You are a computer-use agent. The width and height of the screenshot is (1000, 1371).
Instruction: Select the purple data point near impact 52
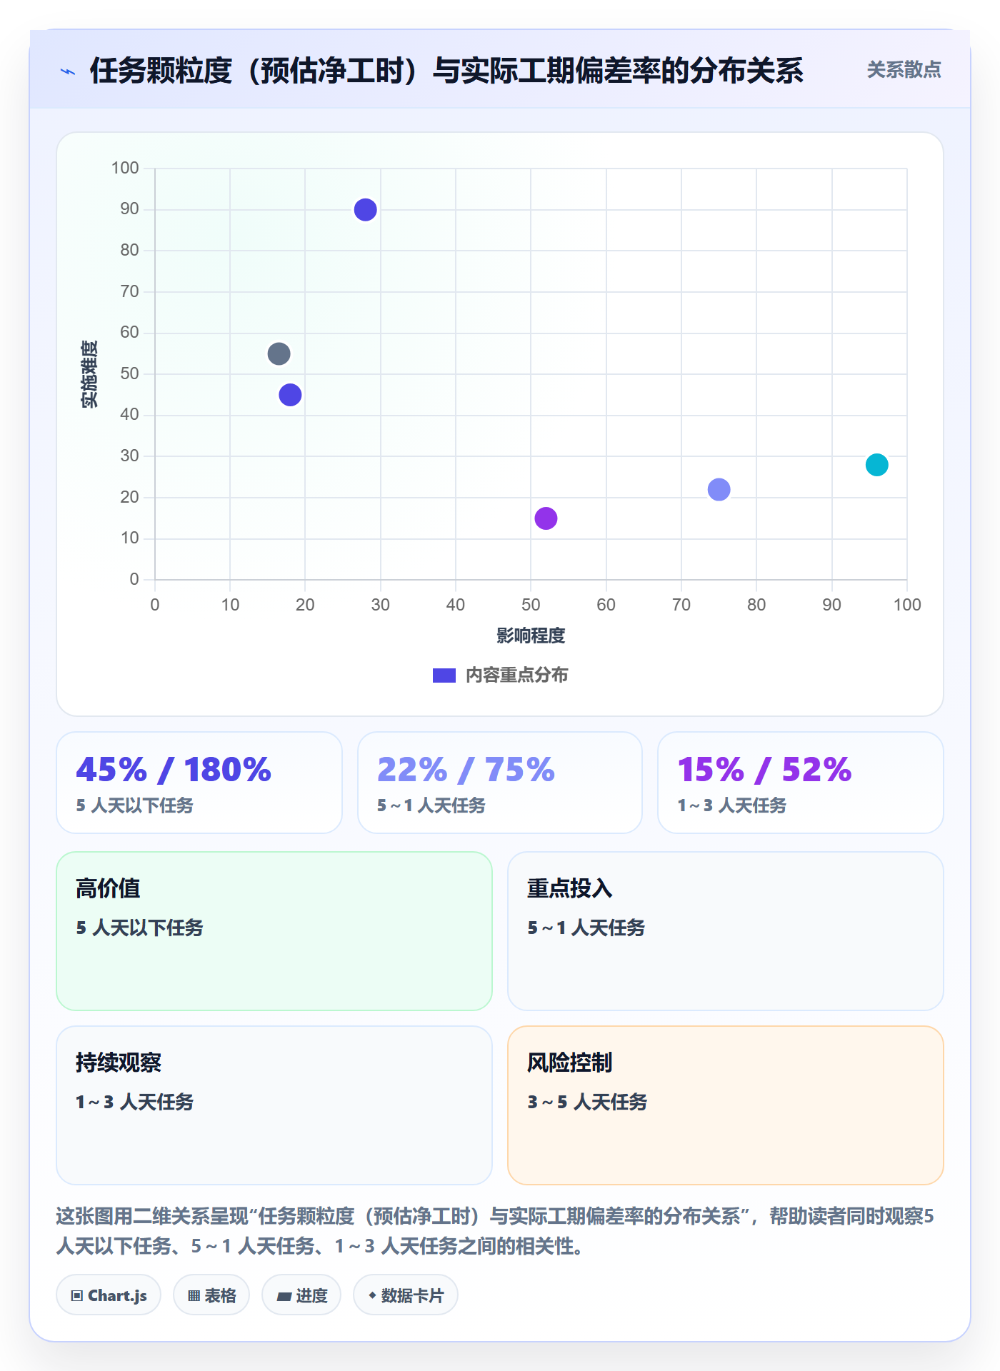[546, 518]
